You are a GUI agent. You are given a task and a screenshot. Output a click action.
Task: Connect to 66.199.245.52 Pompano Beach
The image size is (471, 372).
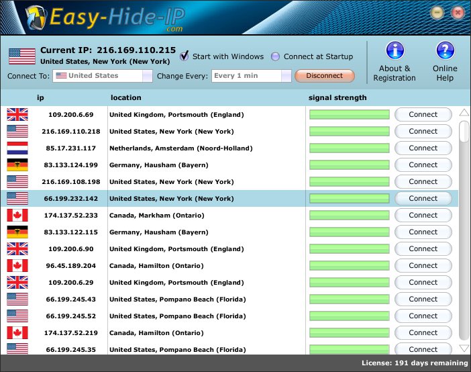click(423, 316)
